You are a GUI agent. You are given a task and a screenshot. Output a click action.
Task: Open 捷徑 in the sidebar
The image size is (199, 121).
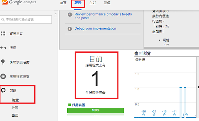(x=13, y=48)
